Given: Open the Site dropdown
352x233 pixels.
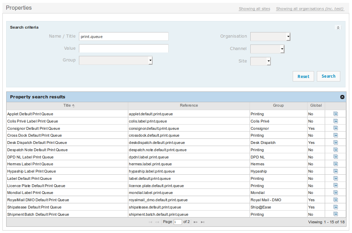Looking at the screenshot, I should 260,61.
